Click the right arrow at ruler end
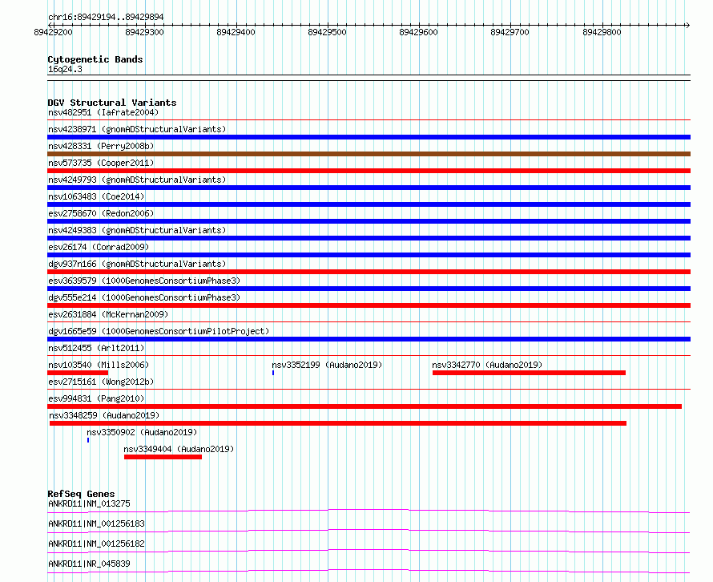The width and height of the screenshot is (713, 582). (687, 26)
